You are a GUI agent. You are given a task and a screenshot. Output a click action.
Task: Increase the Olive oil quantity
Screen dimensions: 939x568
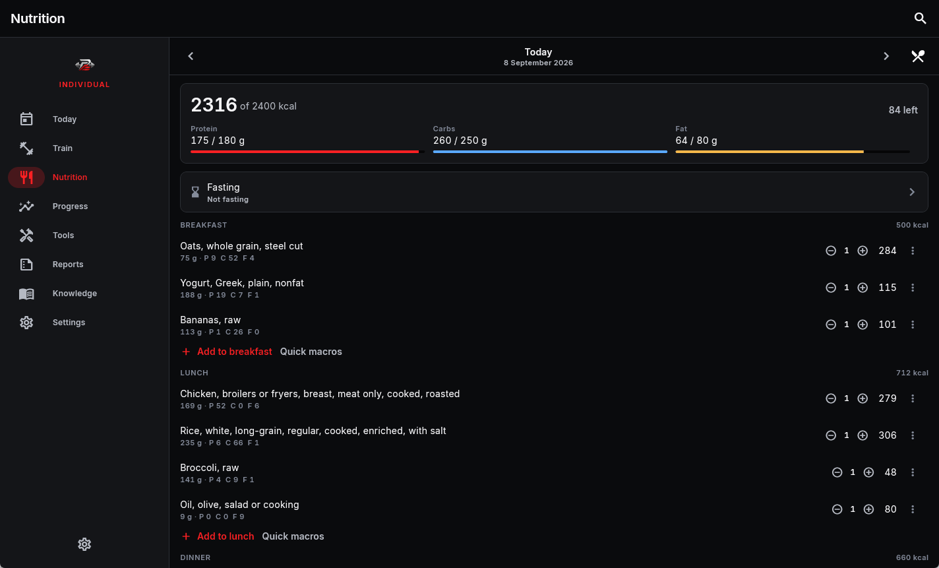point(868,509)
